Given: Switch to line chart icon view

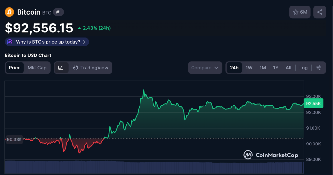Looking at the screenshot, I should (x=61, y=68).
